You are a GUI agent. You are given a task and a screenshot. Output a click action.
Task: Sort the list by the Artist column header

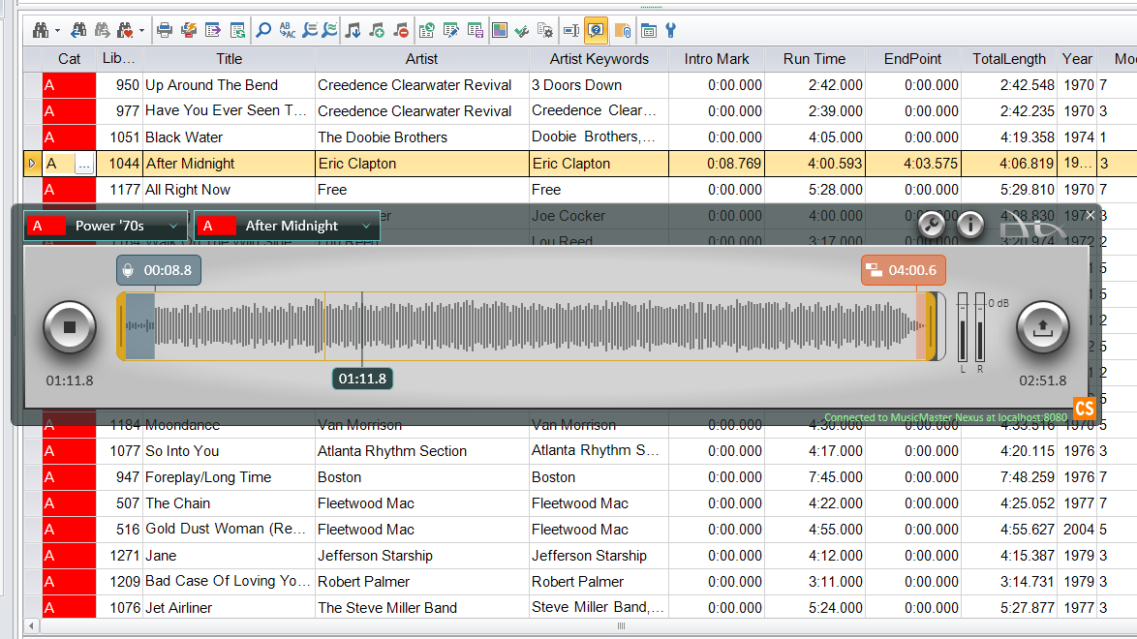click(421, 59)
